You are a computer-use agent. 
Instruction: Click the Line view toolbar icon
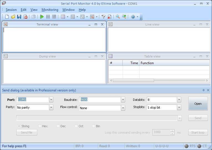coord(73,17)
